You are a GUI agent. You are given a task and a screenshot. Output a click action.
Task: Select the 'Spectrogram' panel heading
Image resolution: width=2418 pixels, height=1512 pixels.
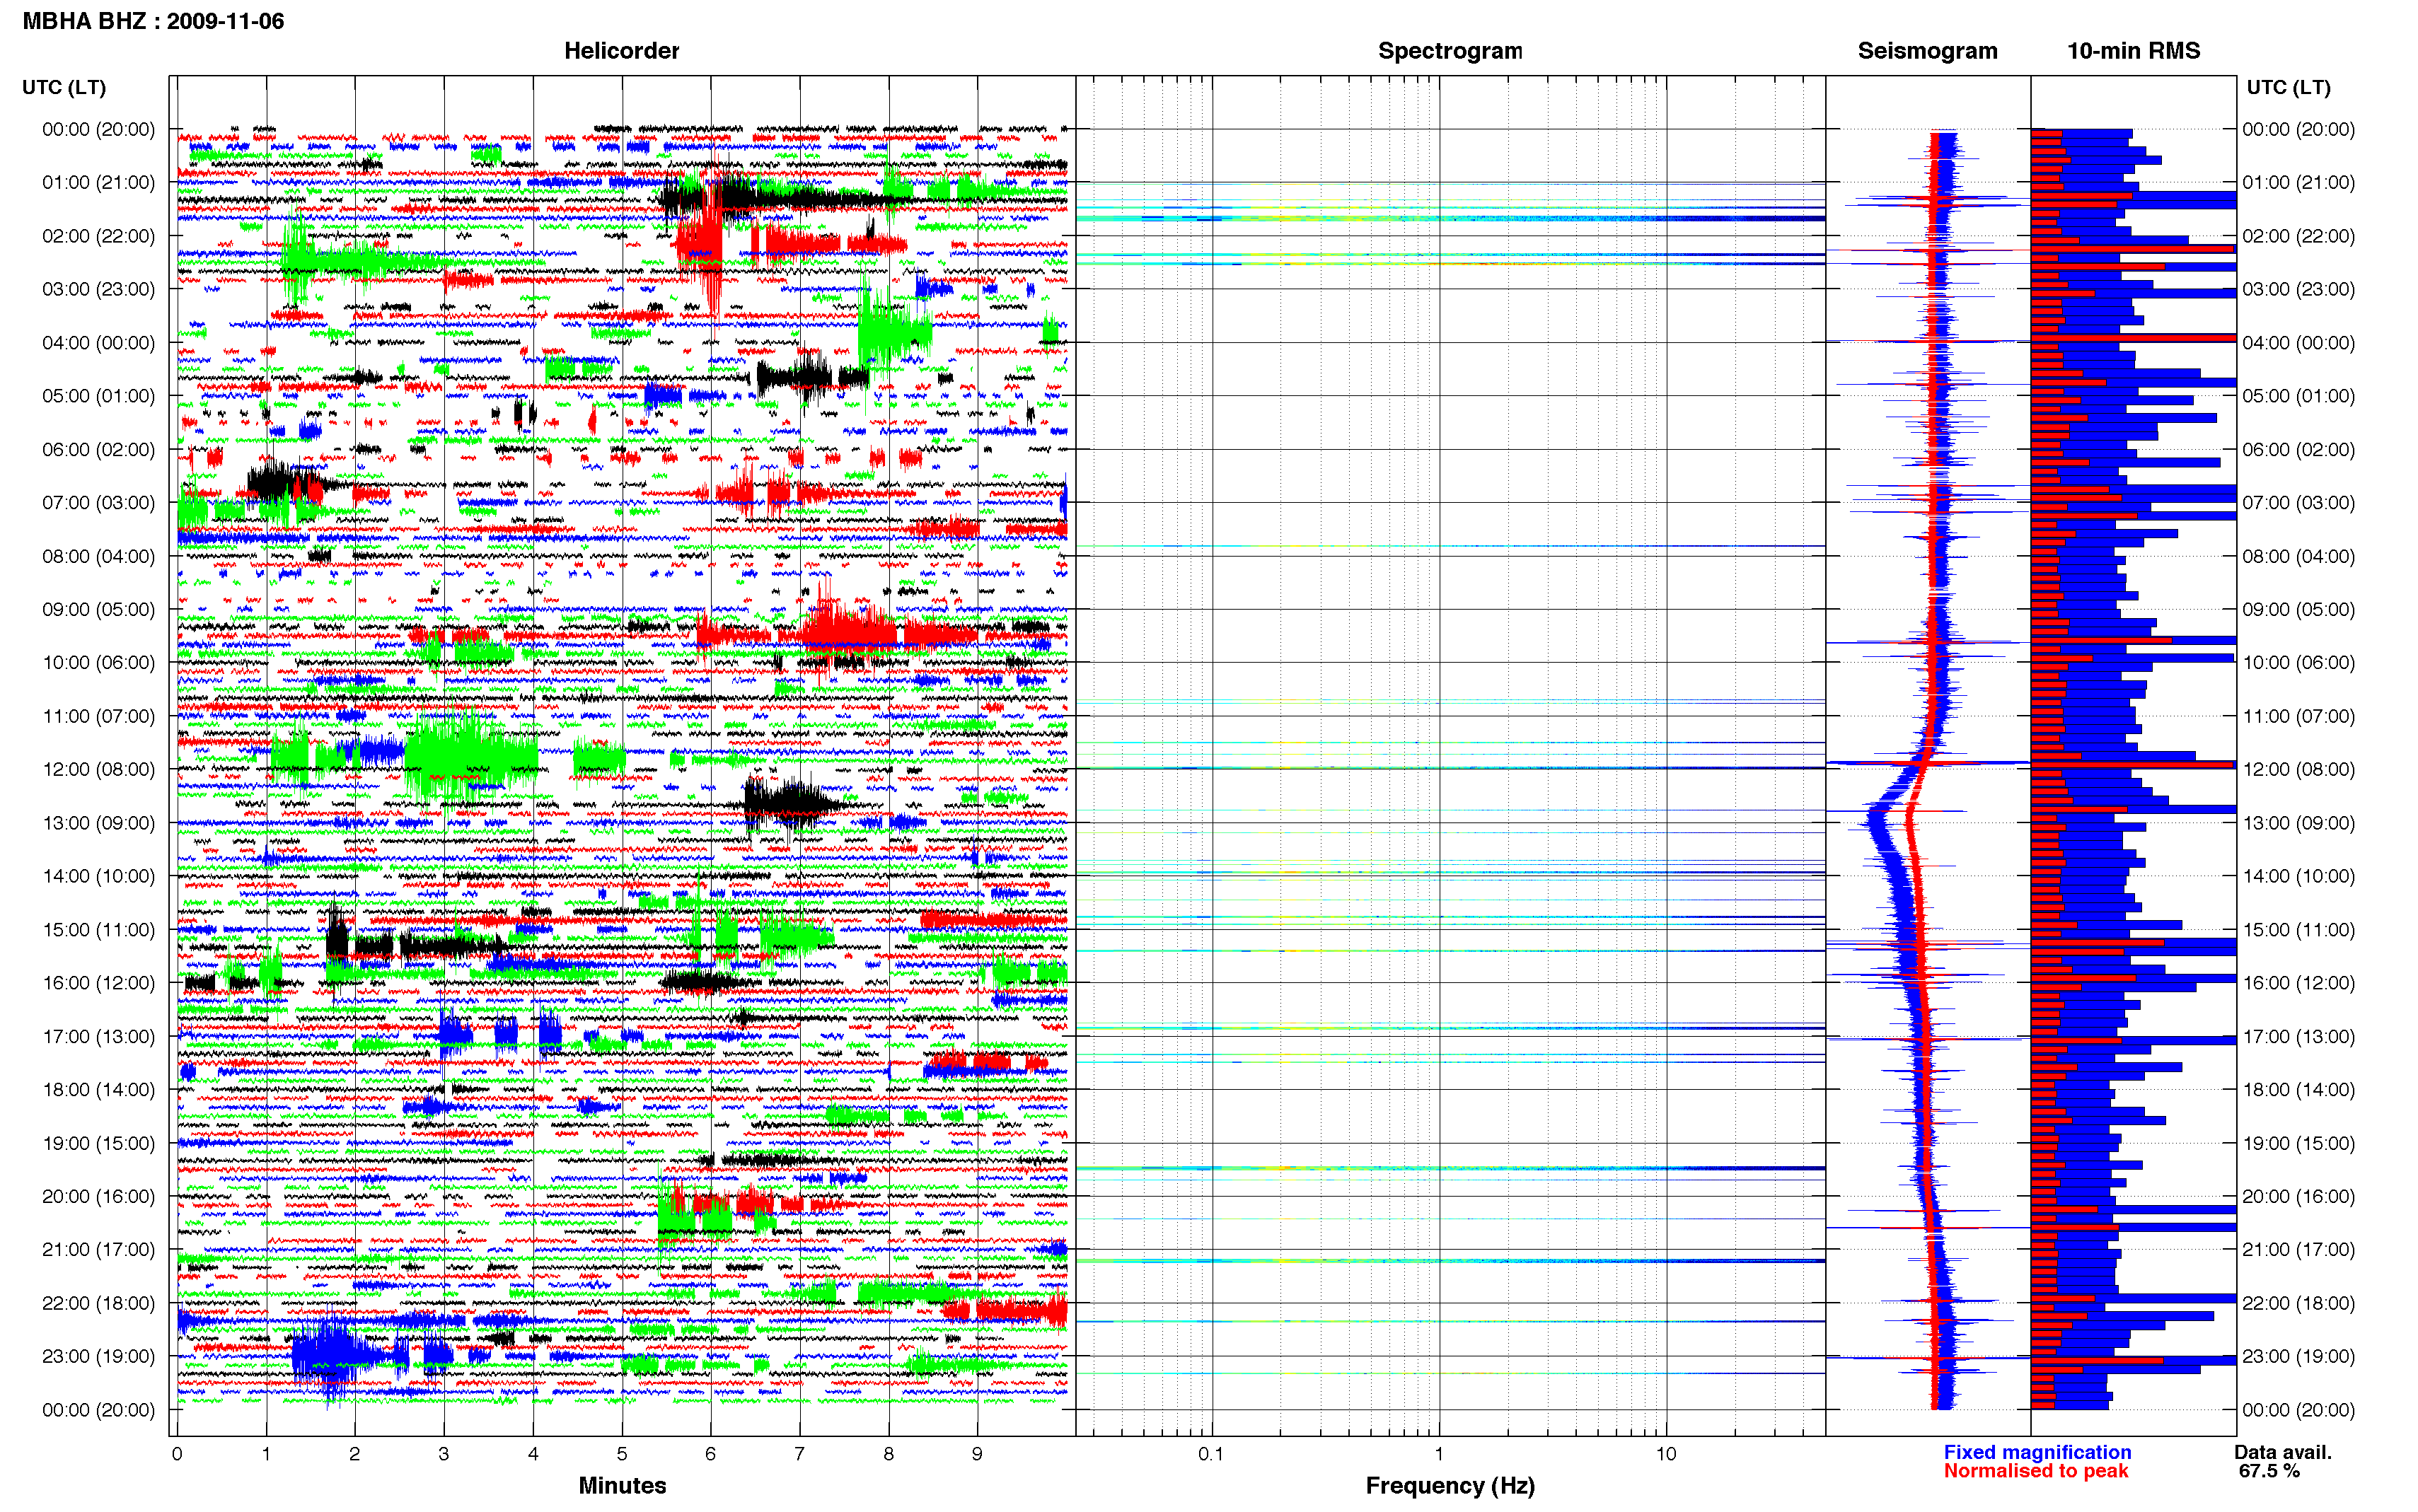point(1450,51)
